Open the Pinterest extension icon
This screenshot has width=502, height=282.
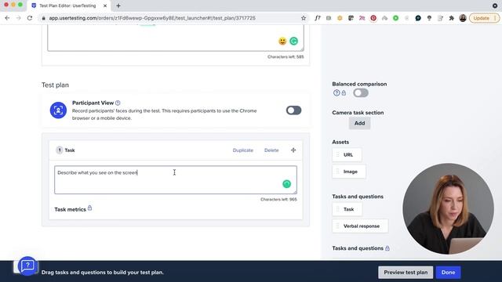coord(373,18)
